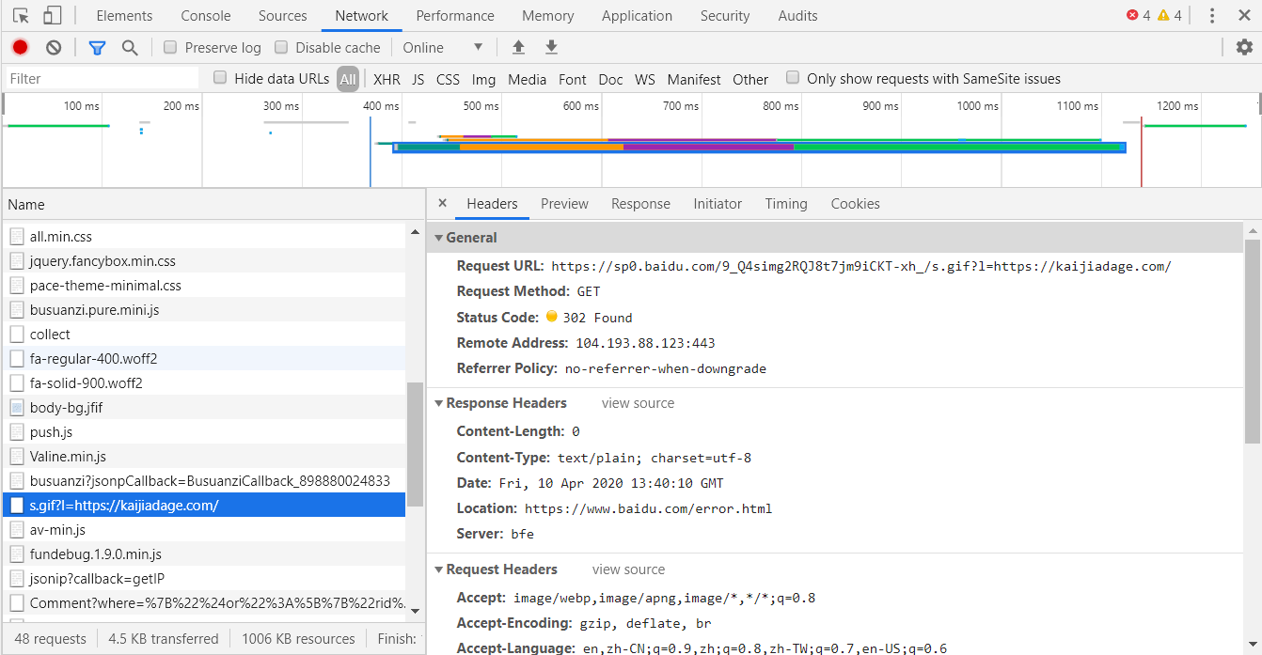The height and width of the screenshot is (655, 1262).
Task: Open the network search magnifier
Action: tap(130, 47)
